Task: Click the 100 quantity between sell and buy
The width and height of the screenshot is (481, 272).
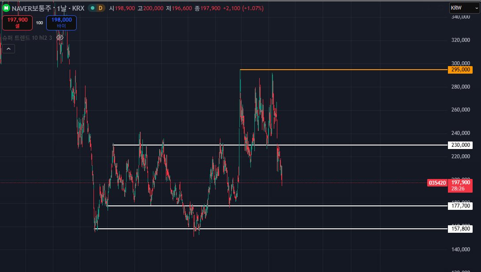Action: [x=40, y=22]
